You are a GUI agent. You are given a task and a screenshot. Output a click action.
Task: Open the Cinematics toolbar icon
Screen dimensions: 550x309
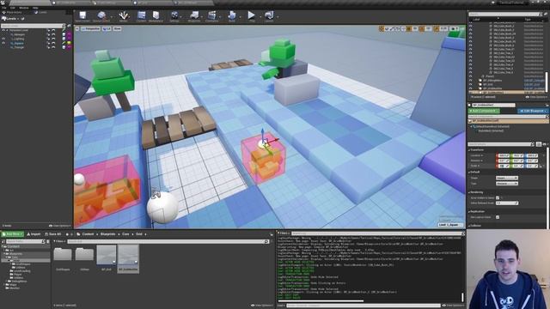pyautogui.click(x=212, y=15)
